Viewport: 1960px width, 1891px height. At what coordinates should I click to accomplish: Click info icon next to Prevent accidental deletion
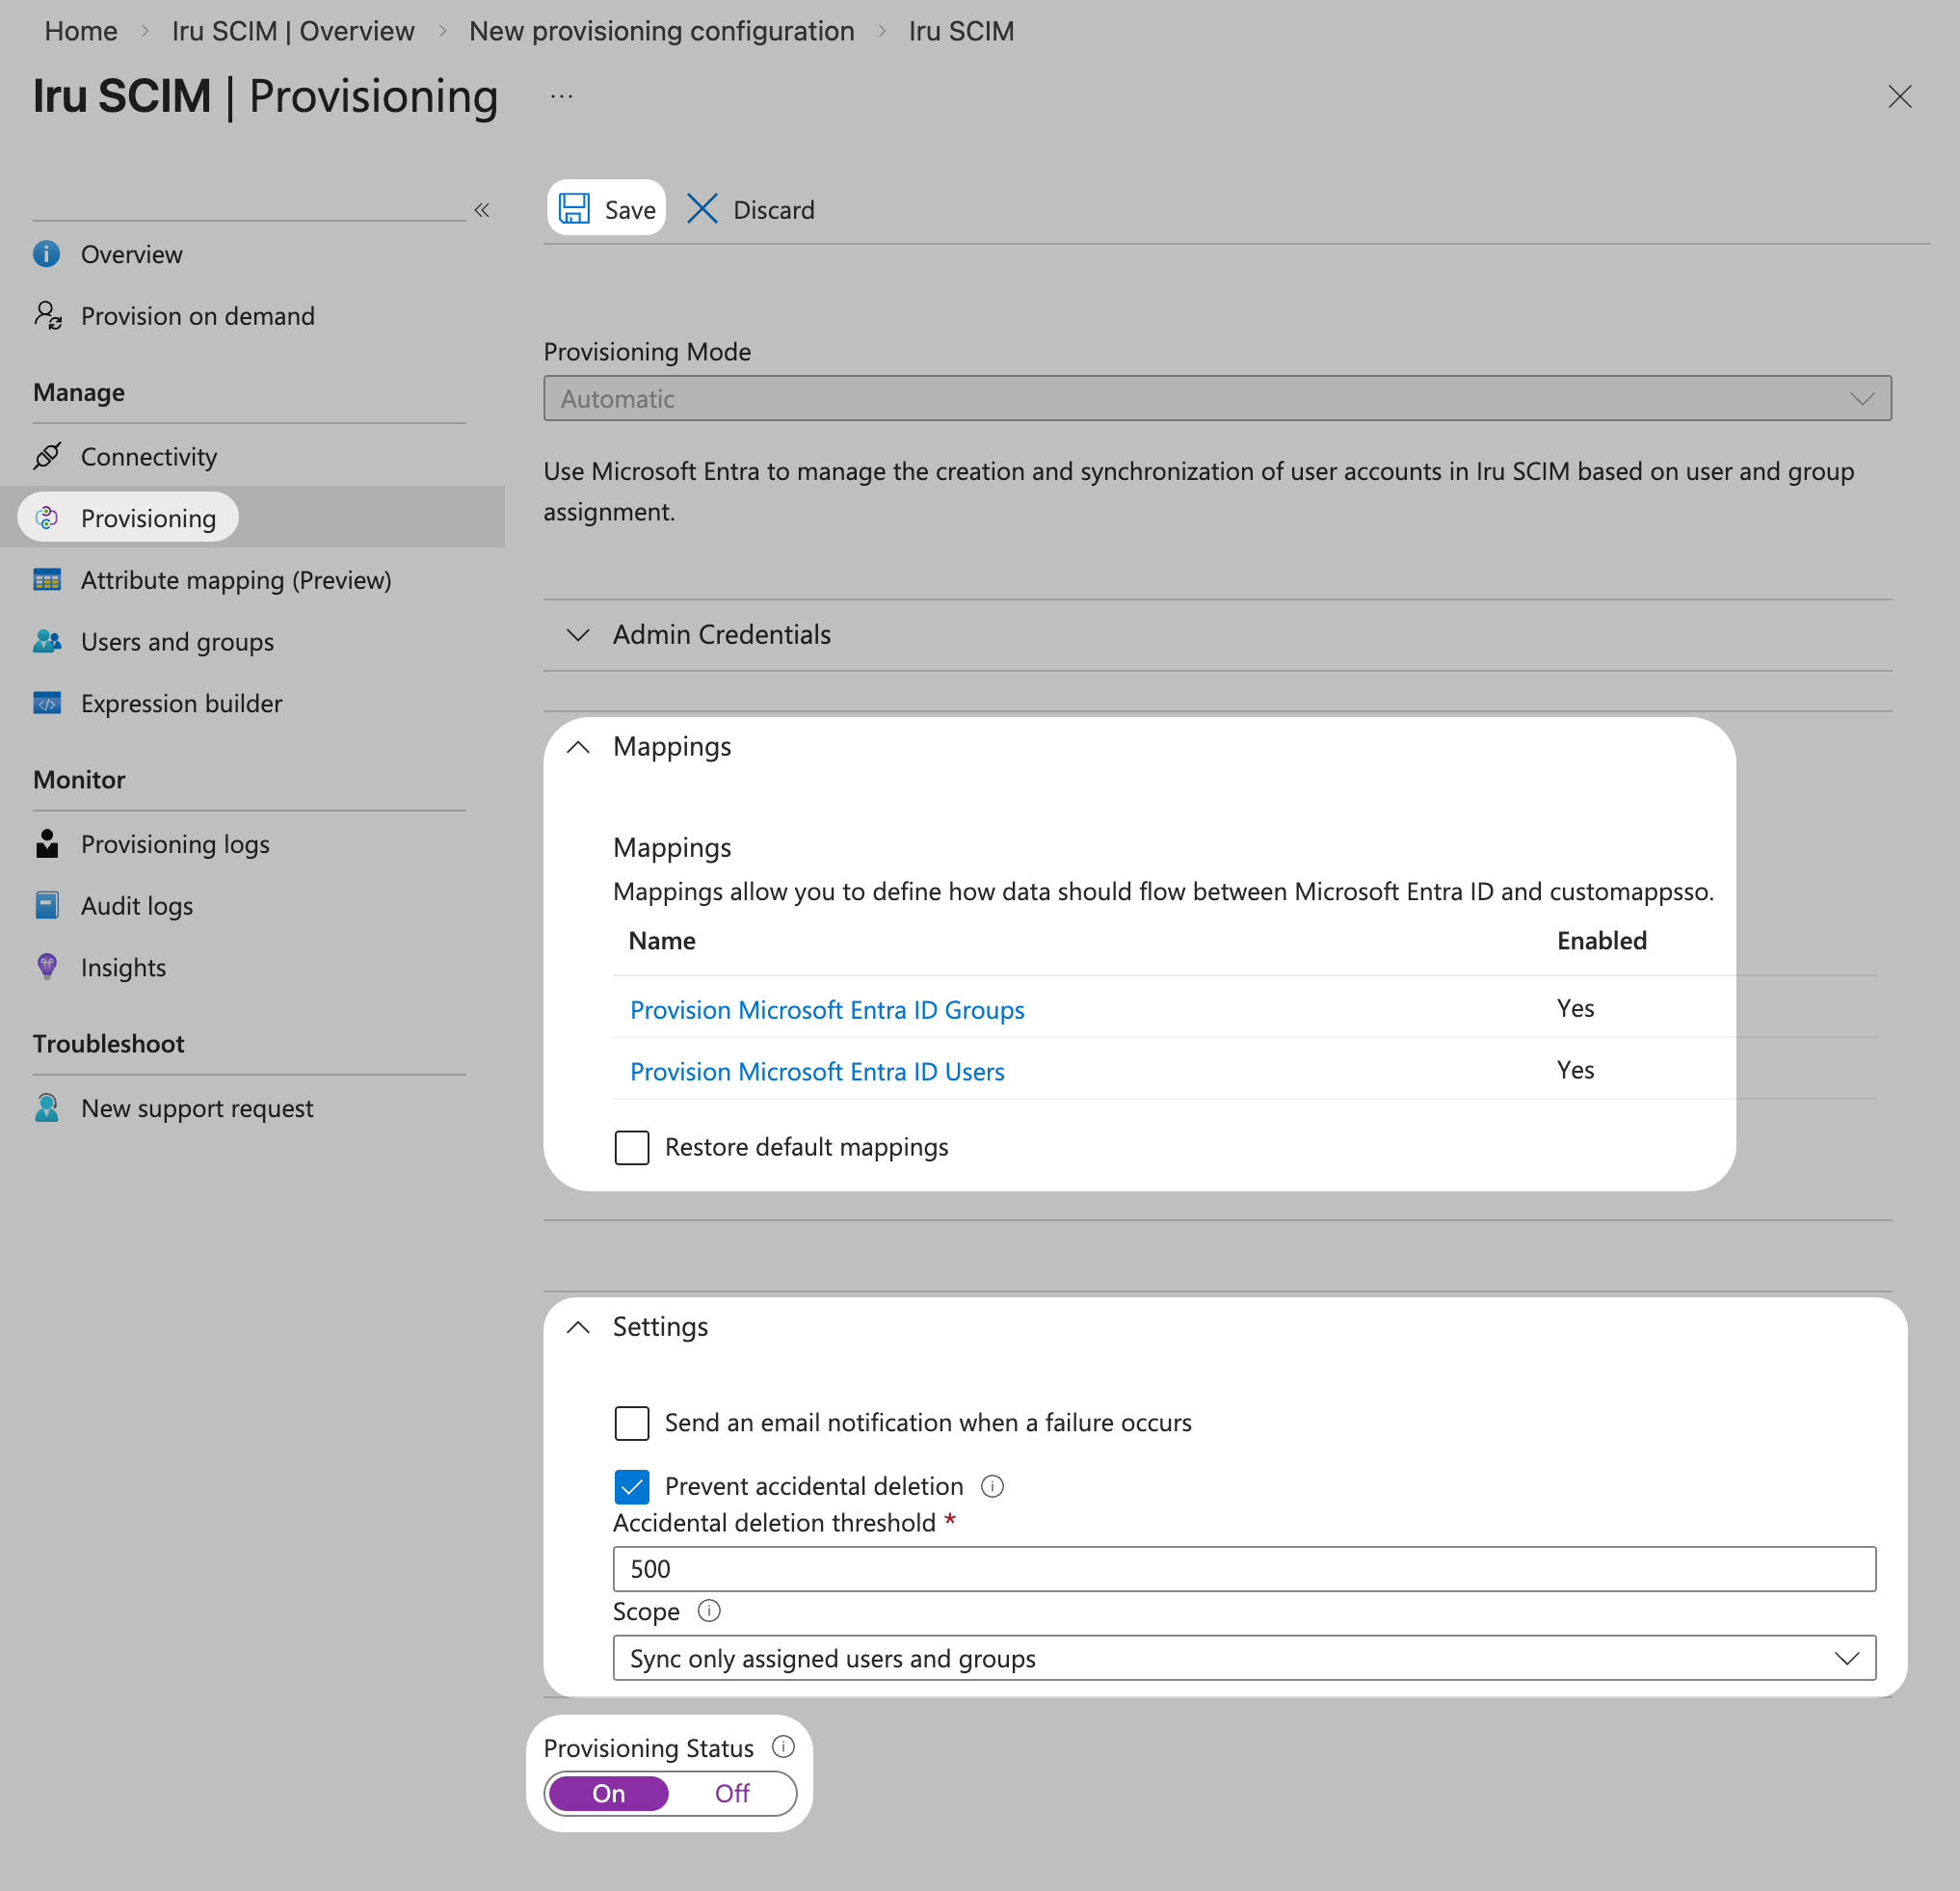[x=992, y=1486]
